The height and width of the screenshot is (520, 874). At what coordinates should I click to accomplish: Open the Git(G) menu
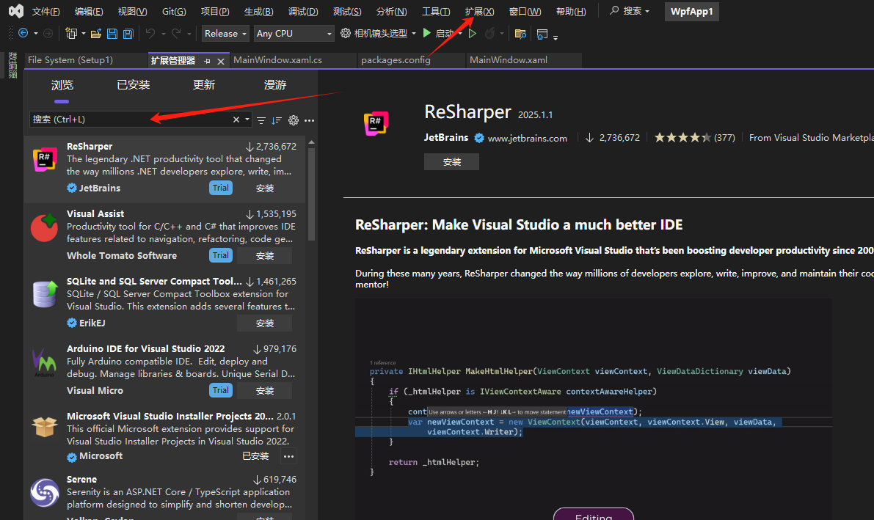click(x=174, y=11)
